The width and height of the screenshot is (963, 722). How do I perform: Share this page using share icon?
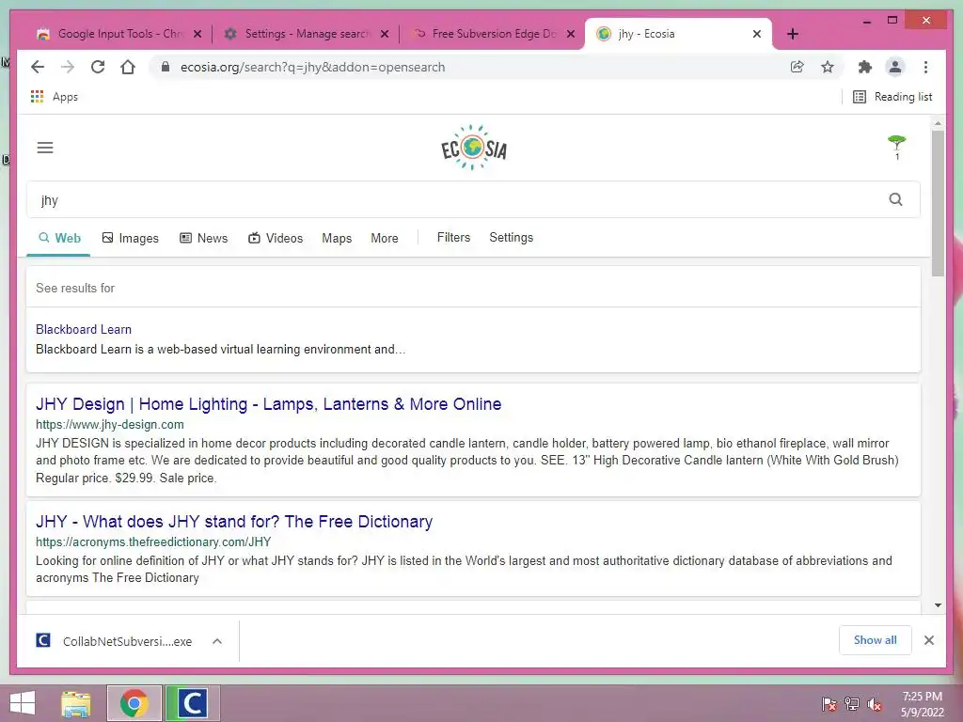[x=797, y=67]
